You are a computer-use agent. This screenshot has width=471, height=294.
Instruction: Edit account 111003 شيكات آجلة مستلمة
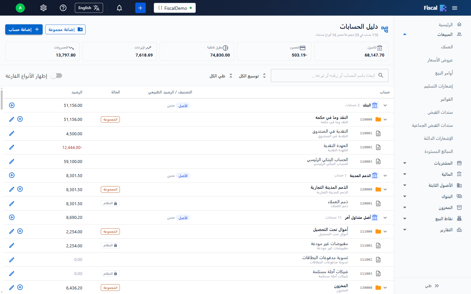click(x=12, y=274)
